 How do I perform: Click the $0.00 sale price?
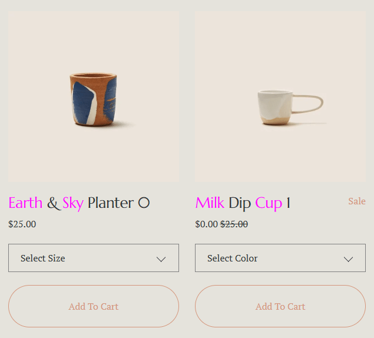pyautogui.click(x=206, y=224)
